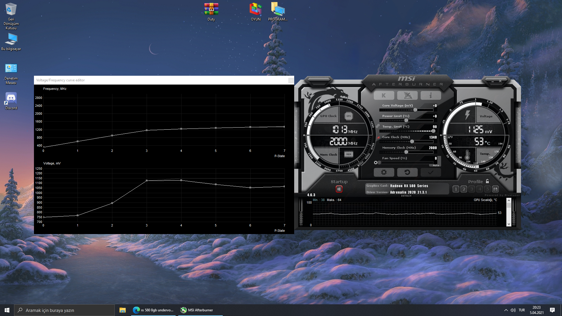Viewport: 562px width, 316px height.
Task: Open the Geri Dönüşüm Kutusu icon
Action: click(11, 16)
